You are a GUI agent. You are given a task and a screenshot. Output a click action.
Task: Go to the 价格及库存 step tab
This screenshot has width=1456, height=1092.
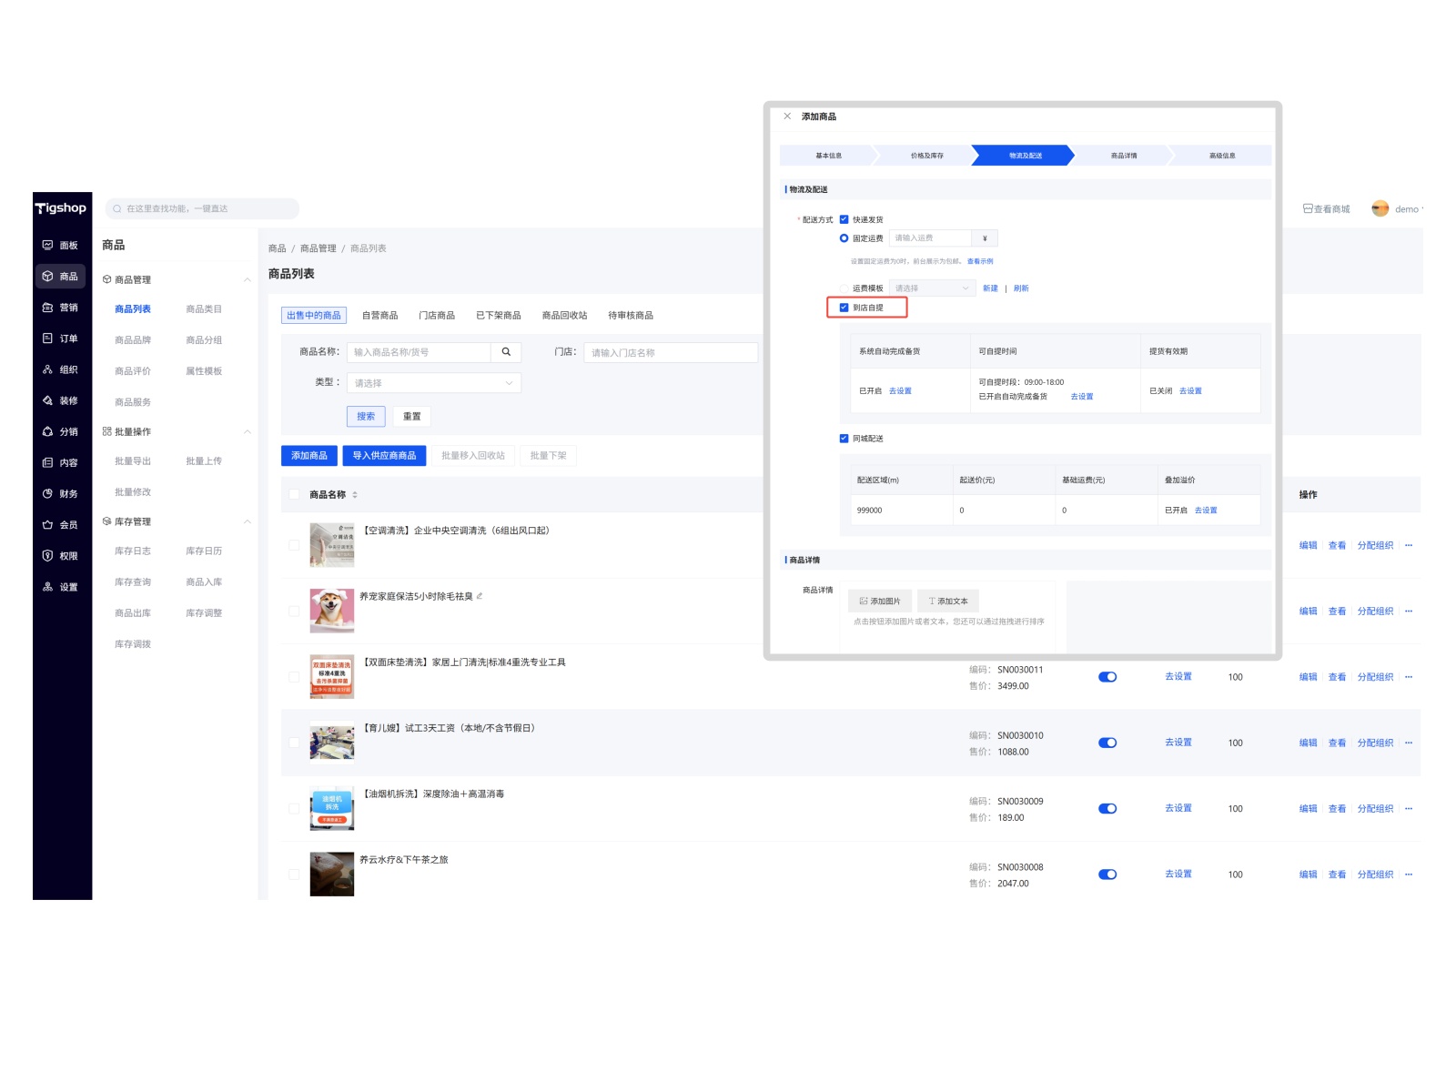(926, 156)
